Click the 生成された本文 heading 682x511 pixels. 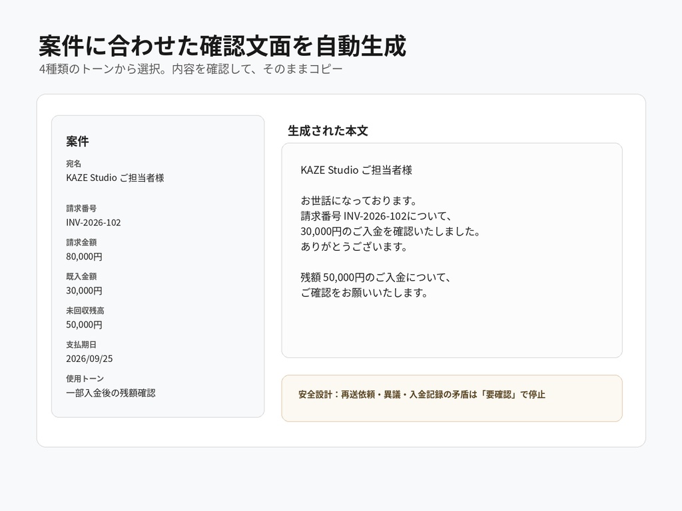click(328, 131)
